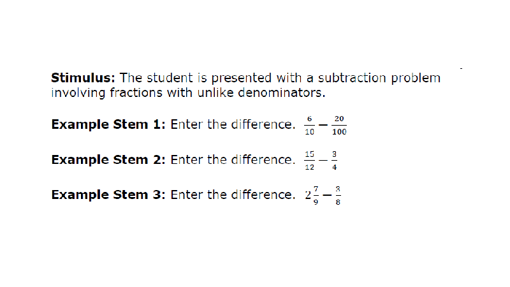Click 'Enter the difference' in Stem 2
Screen dimensions: 510x287
coord(233,160)
